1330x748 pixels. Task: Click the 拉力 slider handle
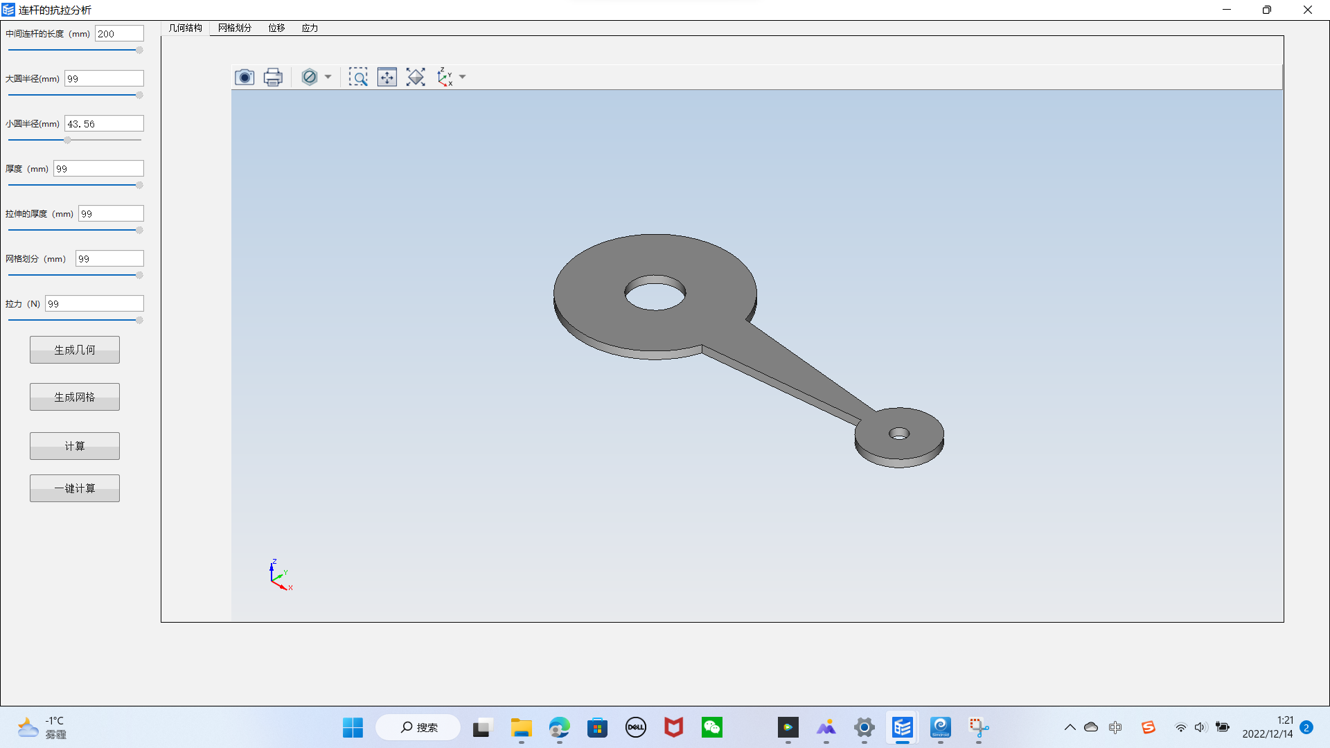(139, 320)
